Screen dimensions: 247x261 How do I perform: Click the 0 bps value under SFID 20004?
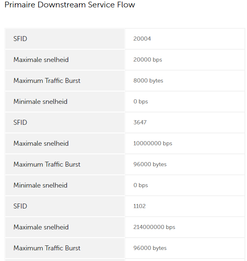tap(141, 101)
